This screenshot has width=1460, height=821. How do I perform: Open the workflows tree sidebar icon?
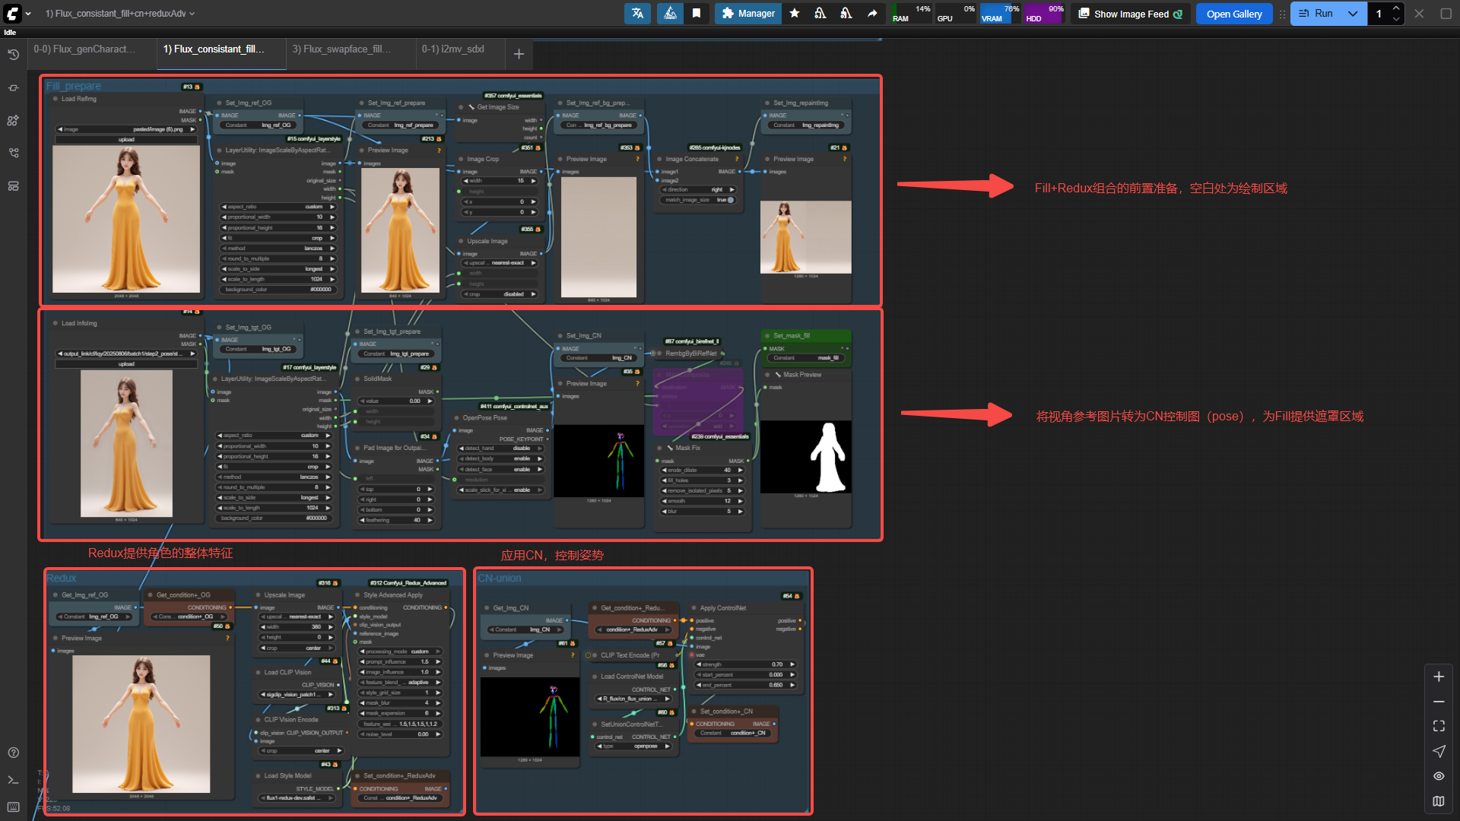pyautogui.click(x=13, y=153)
